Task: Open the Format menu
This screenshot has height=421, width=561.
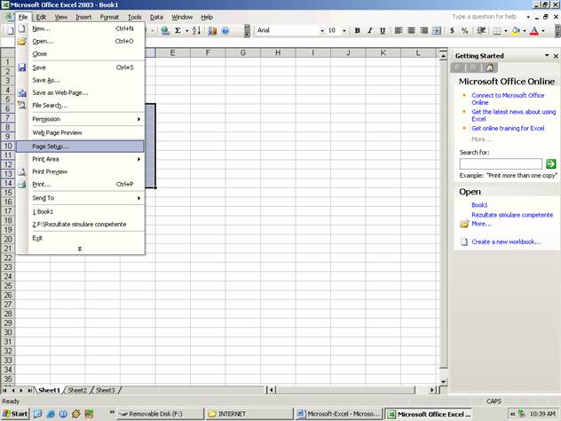Action: pos(109,17)
